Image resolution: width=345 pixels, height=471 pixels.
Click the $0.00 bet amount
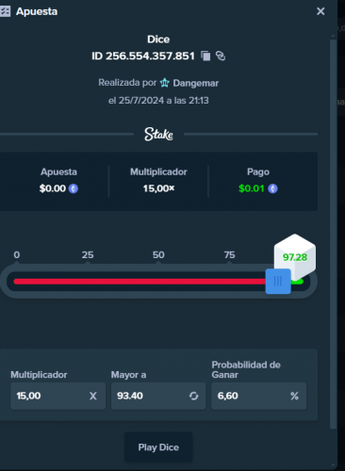tap(53, 188)
